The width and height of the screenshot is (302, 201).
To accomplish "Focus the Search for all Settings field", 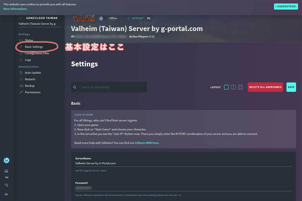I will point(109,87).
